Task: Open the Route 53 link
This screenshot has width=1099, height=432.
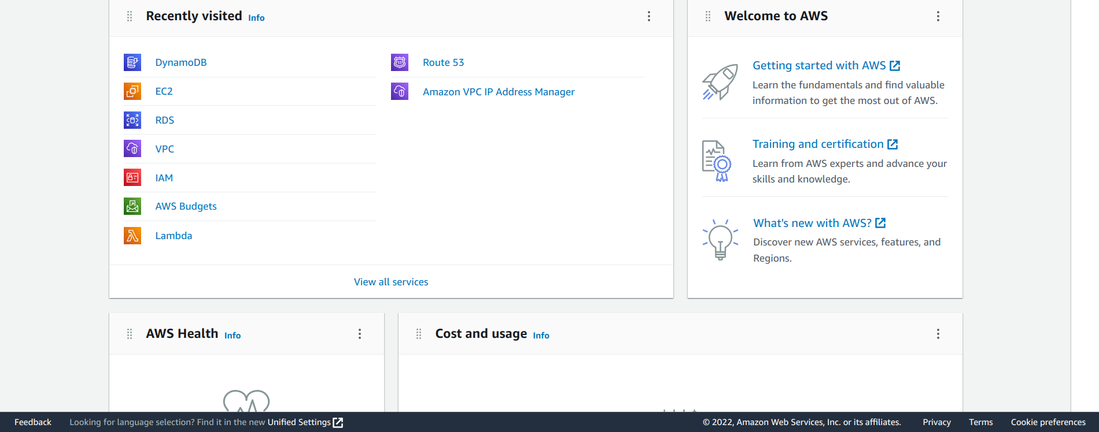Action: point(444,62)
